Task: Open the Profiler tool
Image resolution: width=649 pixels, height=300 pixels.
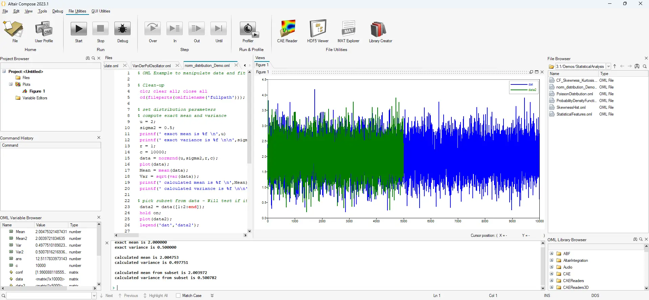Action: click(248, 29)
